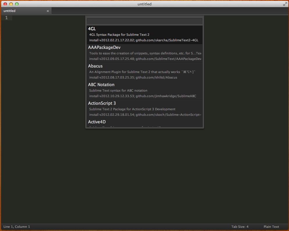Minimize the window with the yellow button
The height and width of the screenshot is (231, 289).
[x=11, y=4]
